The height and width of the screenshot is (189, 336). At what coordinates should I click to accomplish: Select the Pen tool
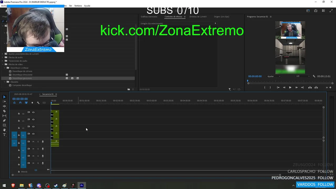point(4,120)
